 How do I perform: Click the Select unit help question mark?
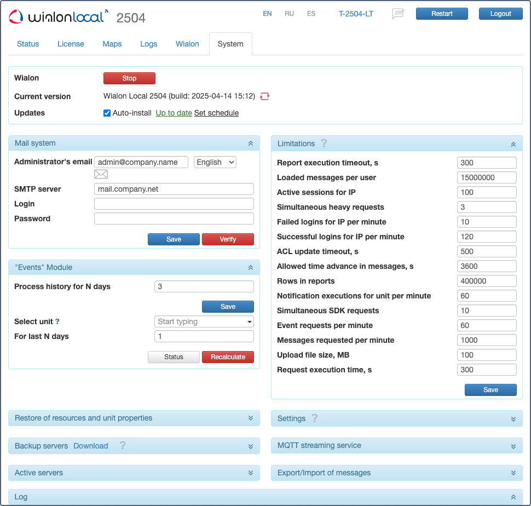(x=57, y=322)
